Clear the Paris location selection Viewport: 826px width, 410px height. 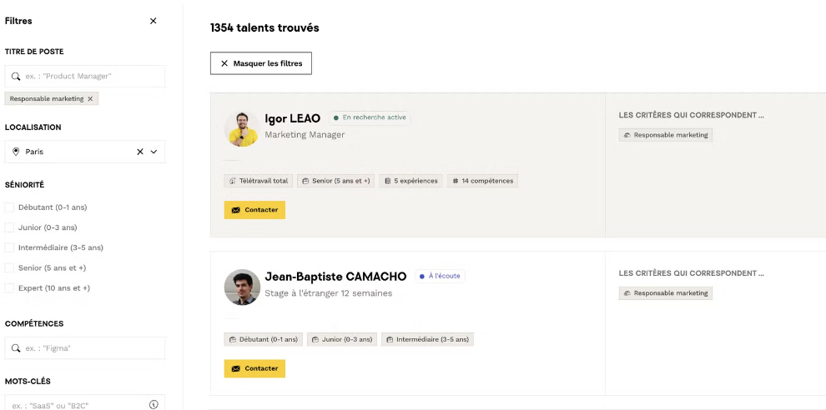pos(140,152)
